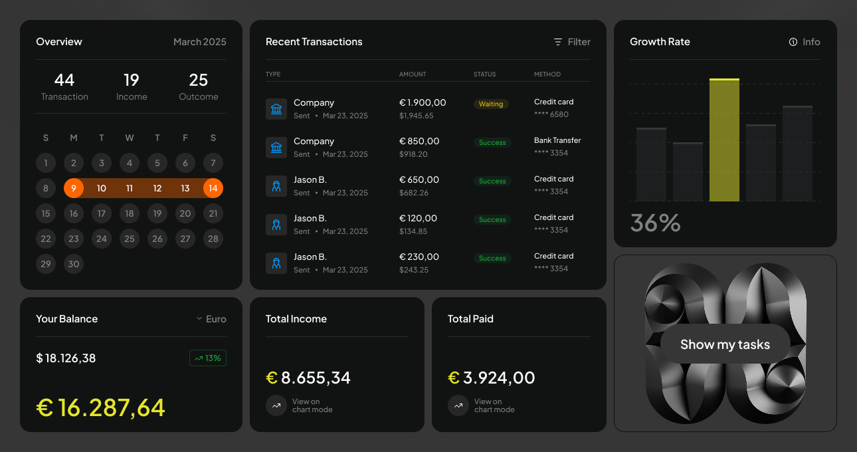
Task: Sort by the Status column header
Action: (484, 74)
